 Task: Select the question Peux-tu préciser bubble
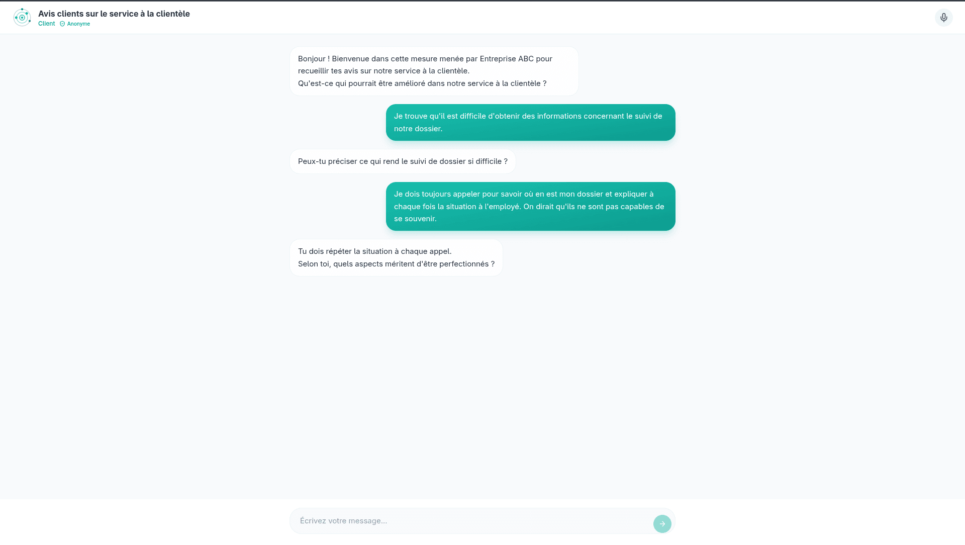click(x=402, y=161)
